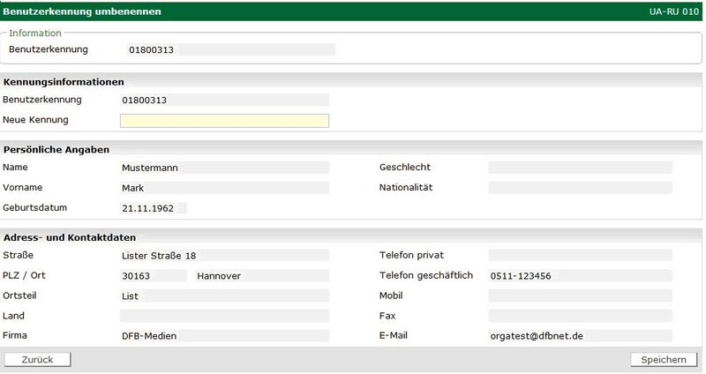Click the empty Mobil field
The width and height of the screenshot is (706, 374).
pyautogui.click(x=580, y=296)
